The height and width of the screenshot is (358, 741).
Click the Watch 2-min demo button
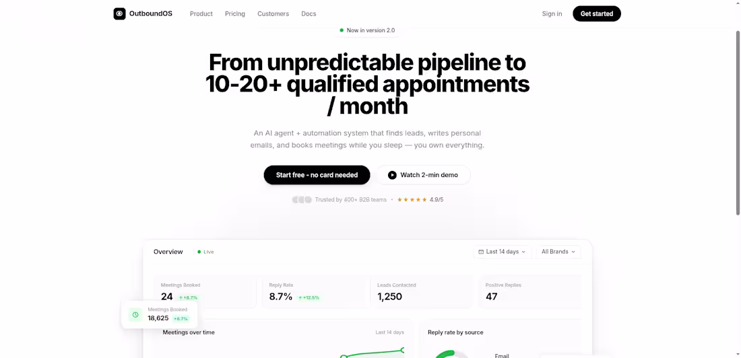424,175
